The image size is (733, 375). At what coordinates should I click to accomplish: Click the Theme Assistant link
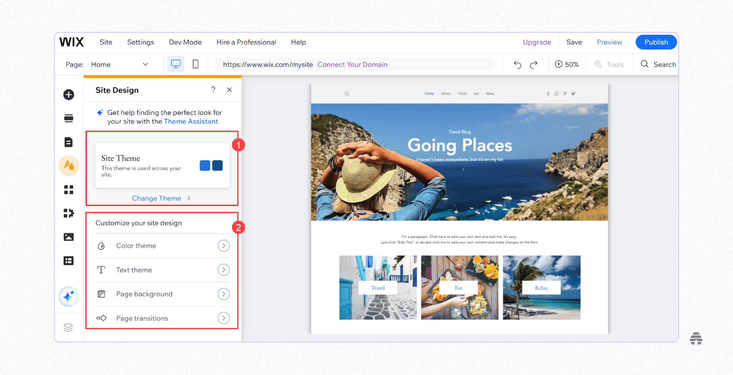191,121
